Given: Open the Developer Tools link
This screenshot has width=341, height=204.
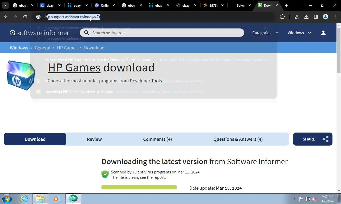Looking at the screenshot, I should 146,81.
